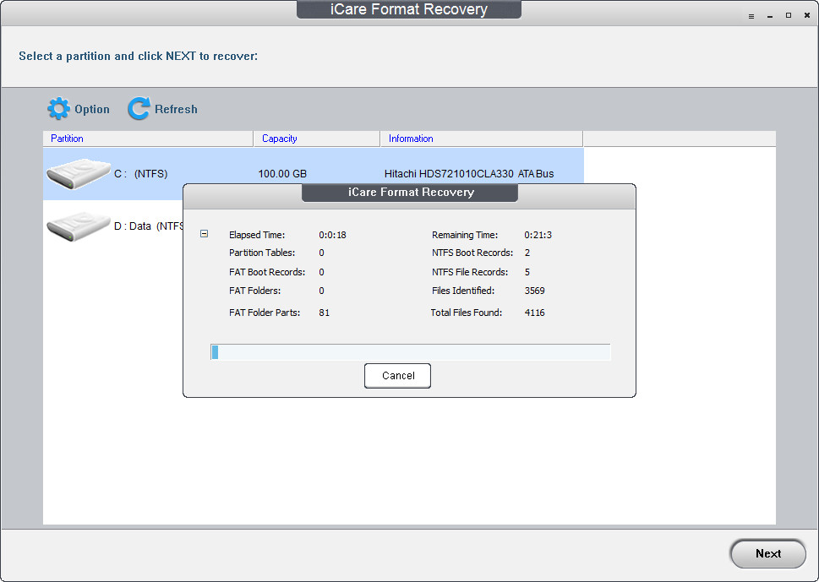Click the scan dialog title 'iCare Format Recovery'
819x582 pixels.
coord(411,192)
